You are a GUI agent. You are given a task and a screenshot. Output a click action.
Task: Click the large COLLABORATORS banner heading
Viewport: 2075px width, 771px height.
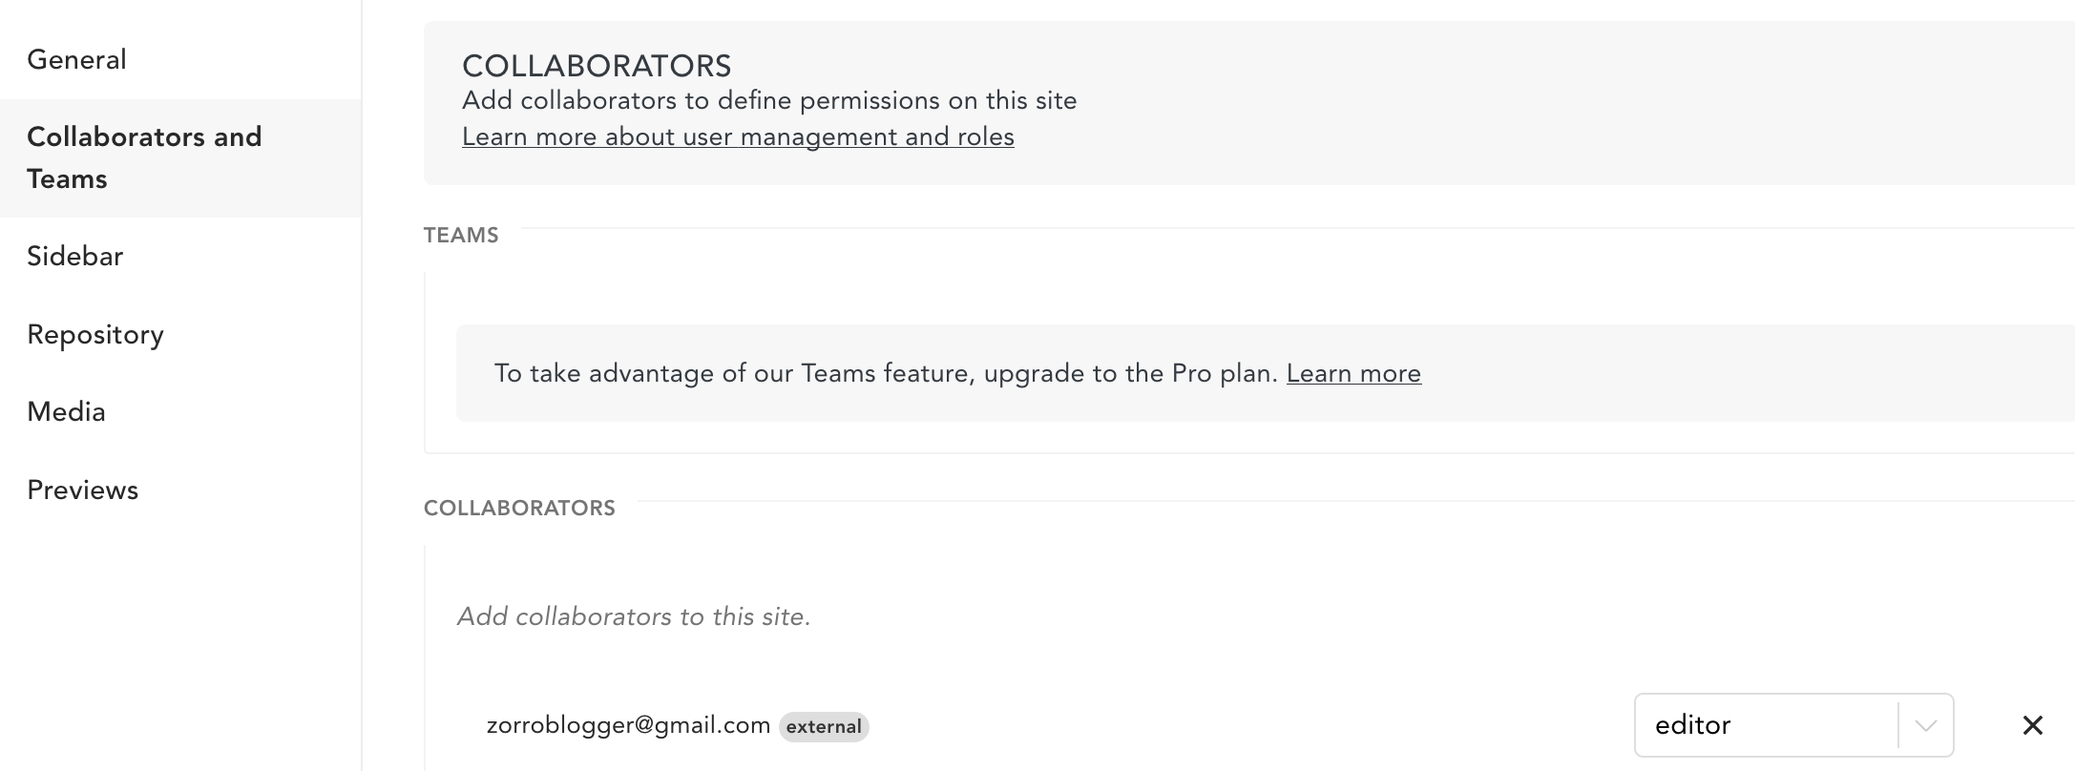point(597,66)
